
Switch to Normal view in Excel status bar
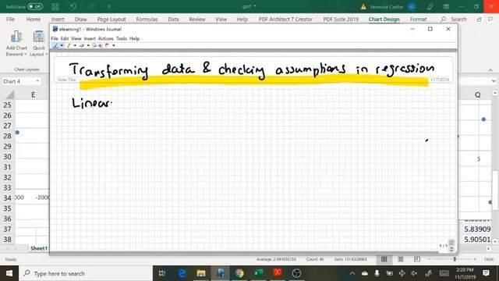click(384, 259)
